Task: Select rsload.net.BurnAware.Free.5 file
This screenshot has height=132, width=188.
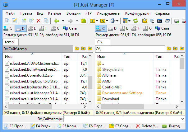Action: [x=32, y=69]
